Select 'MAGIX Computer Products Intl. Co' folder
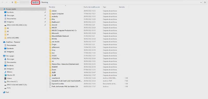The width and height of the screenshot is (208, 99). tap(64, 30)
